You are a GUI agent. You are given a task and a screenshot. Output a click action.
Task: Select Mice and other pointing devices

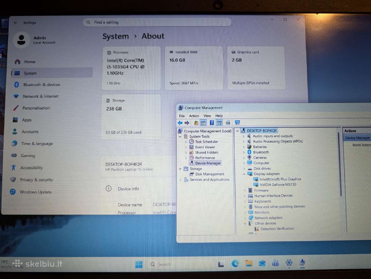click(x=279, y=207)
